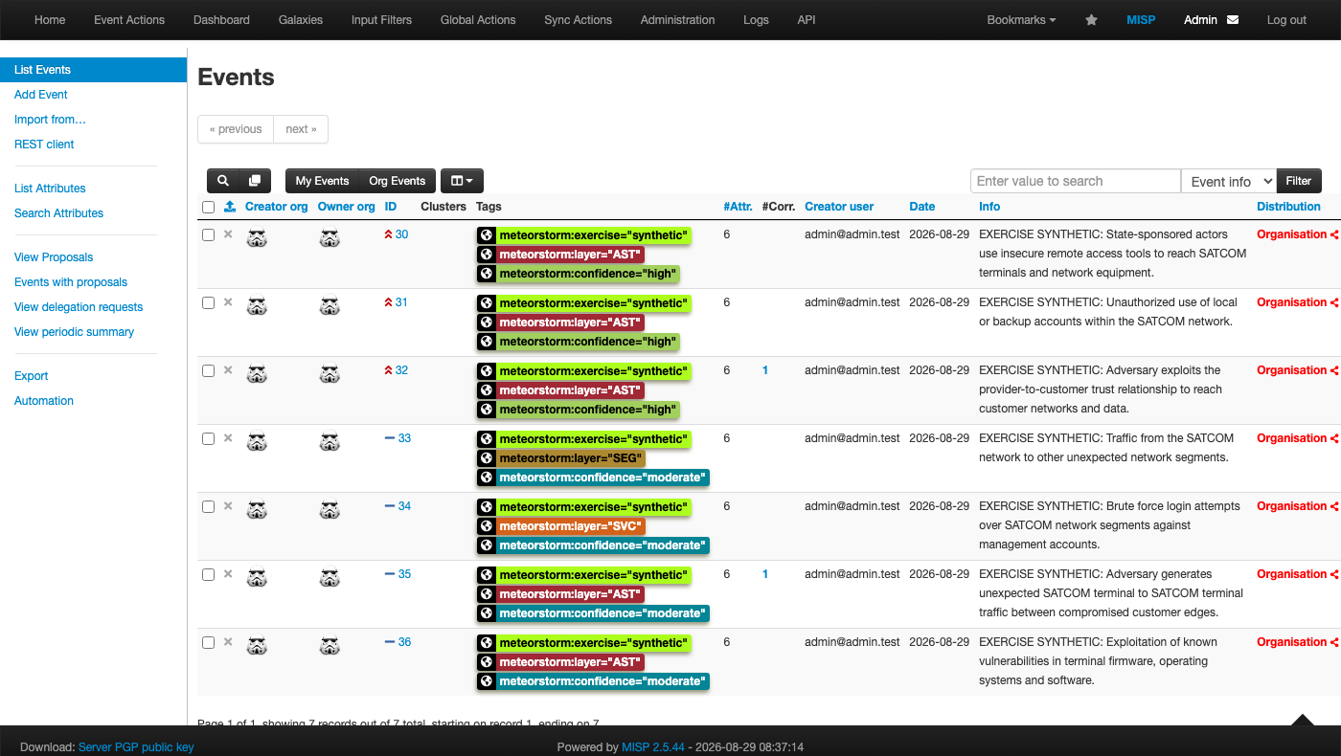
Task: Click the search magnifier icon button
Action: point(223,181)
